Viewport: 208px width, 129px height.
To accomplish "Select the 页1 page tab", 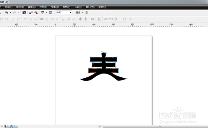I will coord(13,126).
